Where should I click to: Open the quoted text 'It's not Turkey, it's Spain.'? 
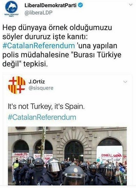(46, 106)
